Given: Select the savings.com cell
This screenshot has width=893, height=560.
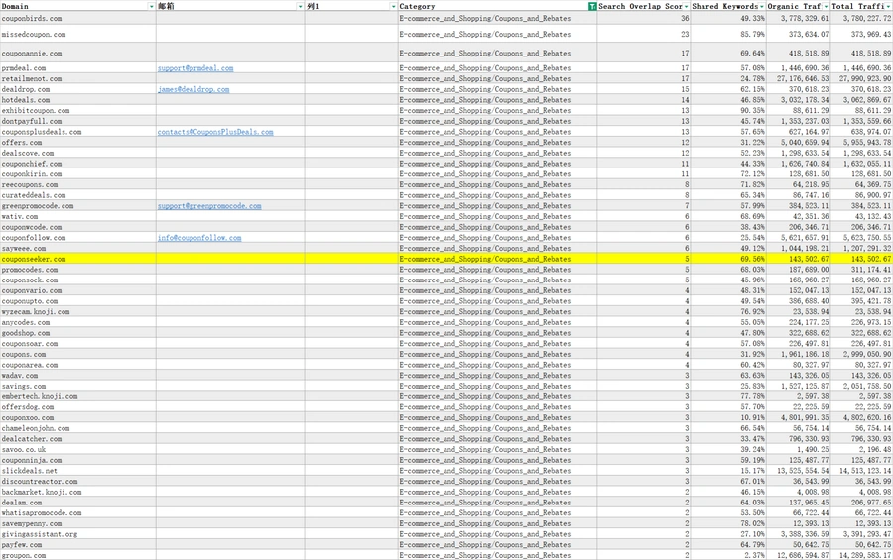Looking at the screenshot, I should tap(78, 386).
